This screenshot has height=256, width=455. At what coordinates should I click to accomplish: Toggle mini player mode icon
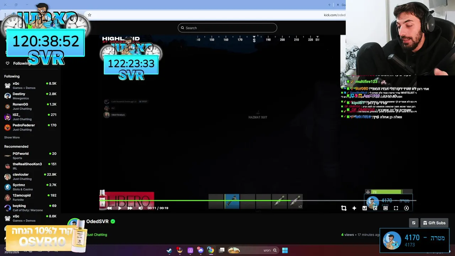pyautogui.click(x=375, y=208)
